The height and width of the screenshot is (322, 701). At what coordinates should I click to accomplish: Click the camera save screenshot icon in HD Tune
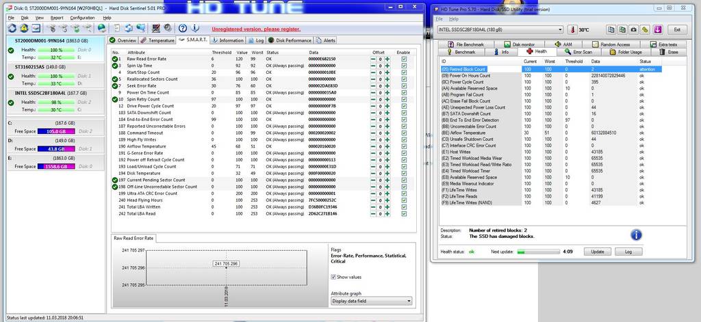click(x=634, y=29)
